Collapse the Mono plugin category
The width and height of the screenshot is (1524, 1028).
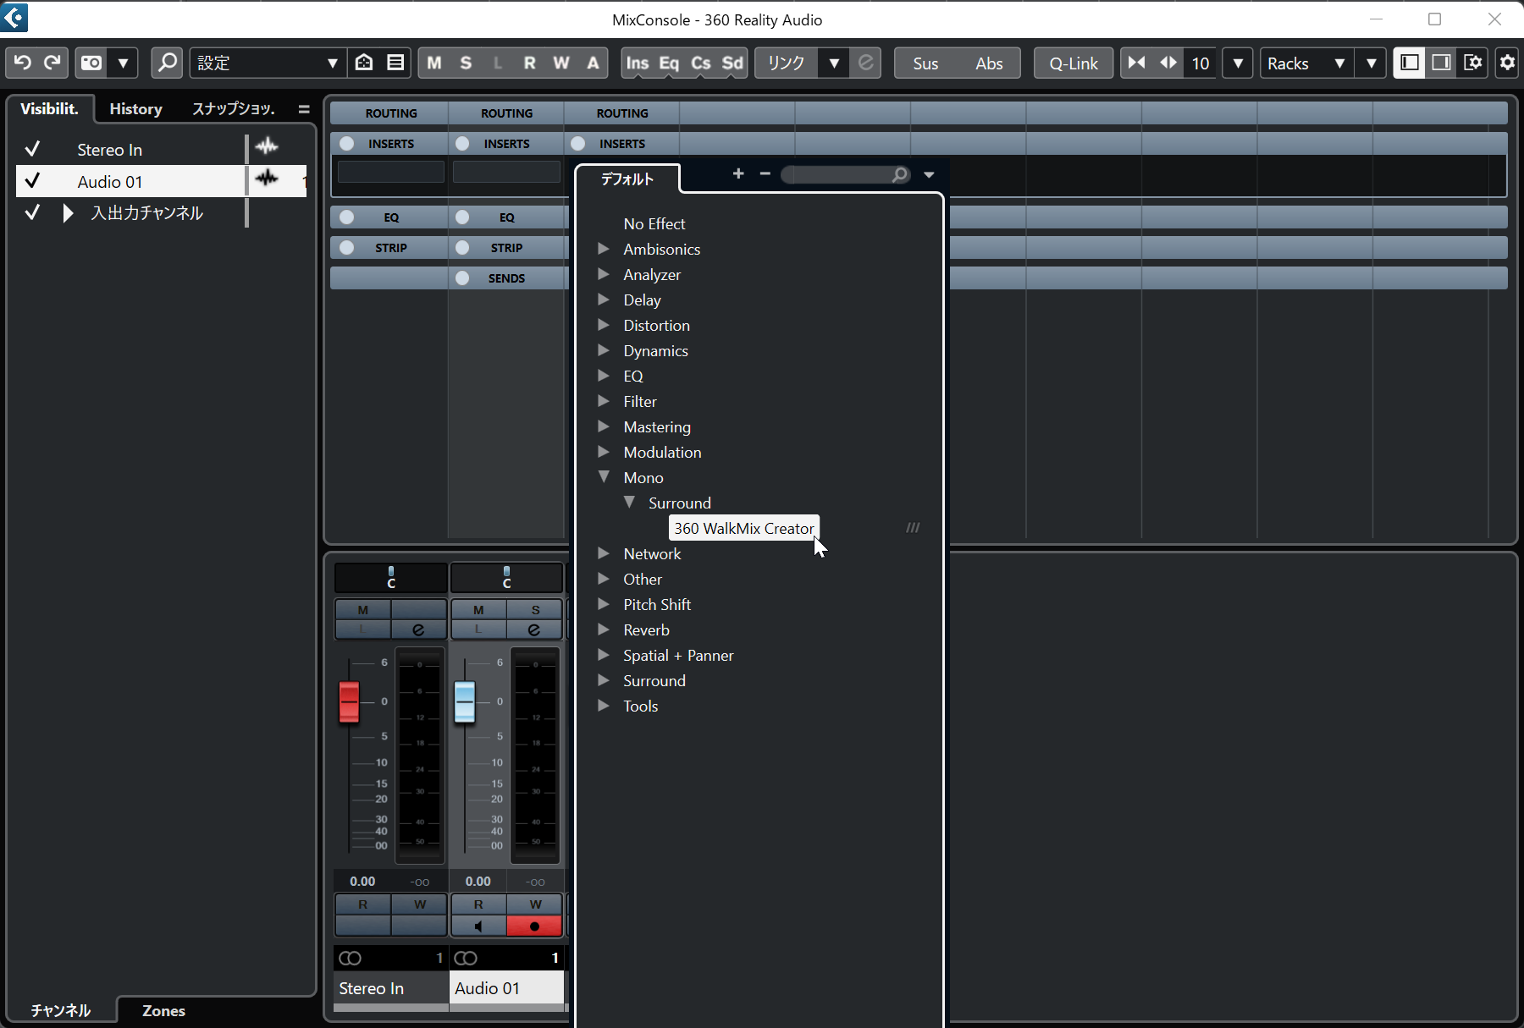tap(604, 477)
